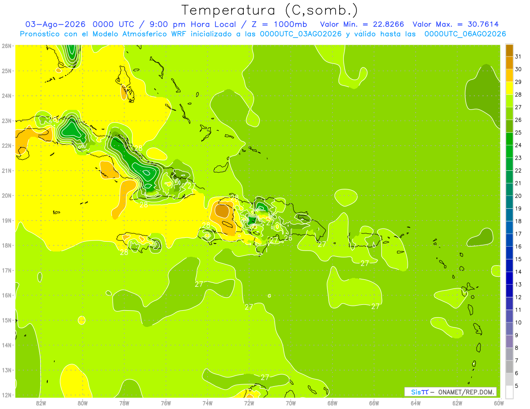
Task: Click the title "Temperatura (C,somb.)"
Action: pos(269,10)
